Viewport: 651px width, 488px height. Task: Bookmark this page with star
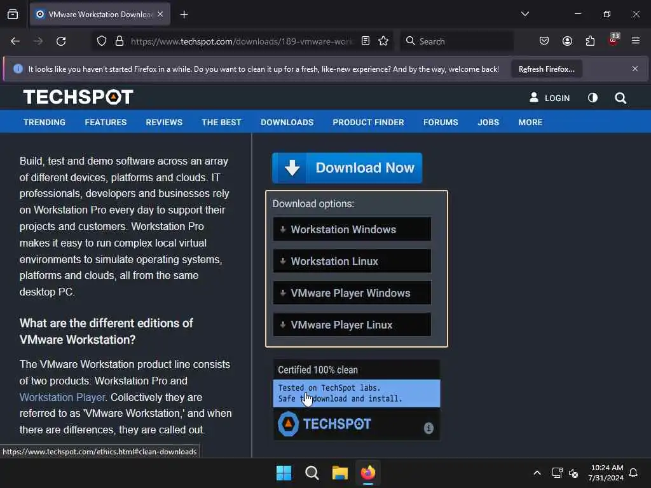click(383, 41)
